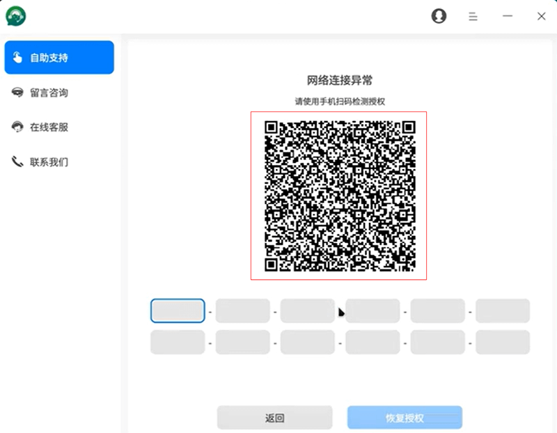
Task: Select the fifth code field in bottom row
Action: [x=438, y=342]
